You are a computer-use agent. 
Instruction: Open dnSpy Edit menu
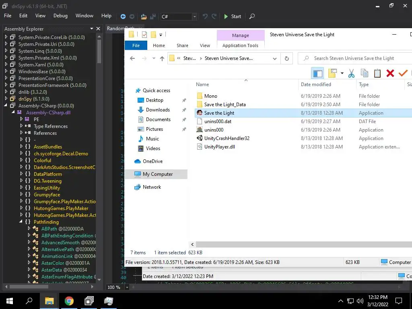[x=23, y=16]
